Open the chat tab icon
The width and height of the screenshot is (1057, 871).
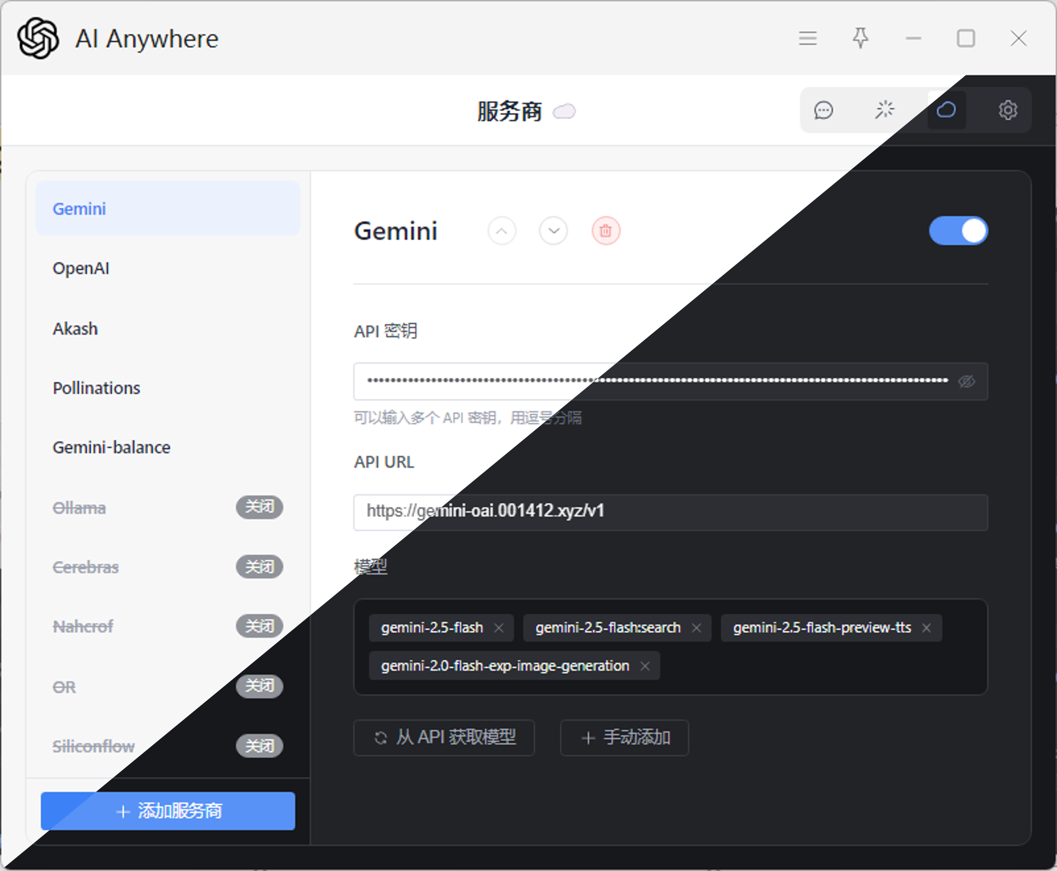[x=823, y=110]
